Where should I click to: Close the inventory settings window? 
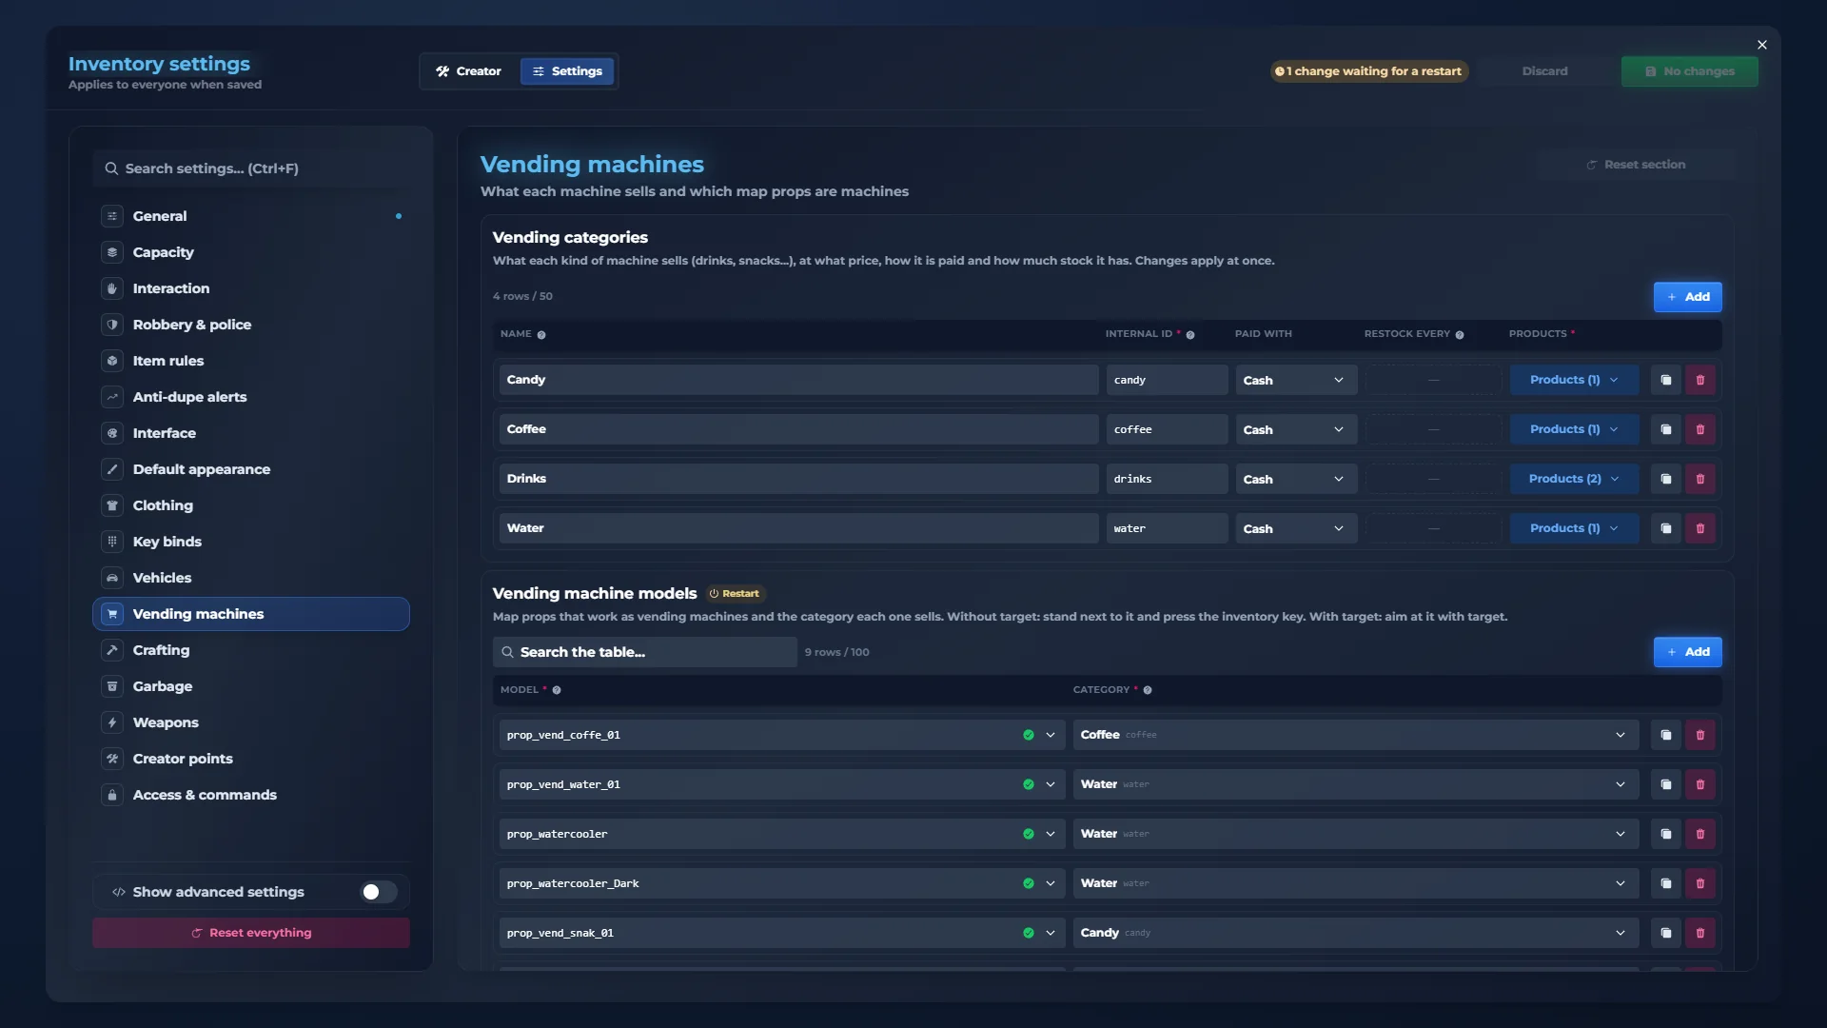(x=1762, y=45)
